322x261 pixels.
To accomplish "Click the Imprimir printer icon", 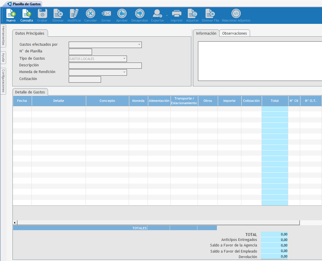I will point(176,14).
